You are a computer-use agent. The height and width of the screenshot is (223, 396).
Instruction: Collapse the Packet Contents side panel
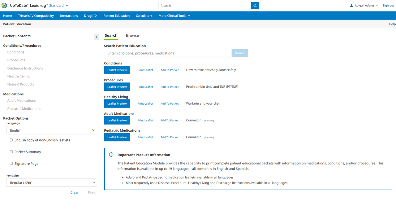pyautogui.click(x=96, y=37)
